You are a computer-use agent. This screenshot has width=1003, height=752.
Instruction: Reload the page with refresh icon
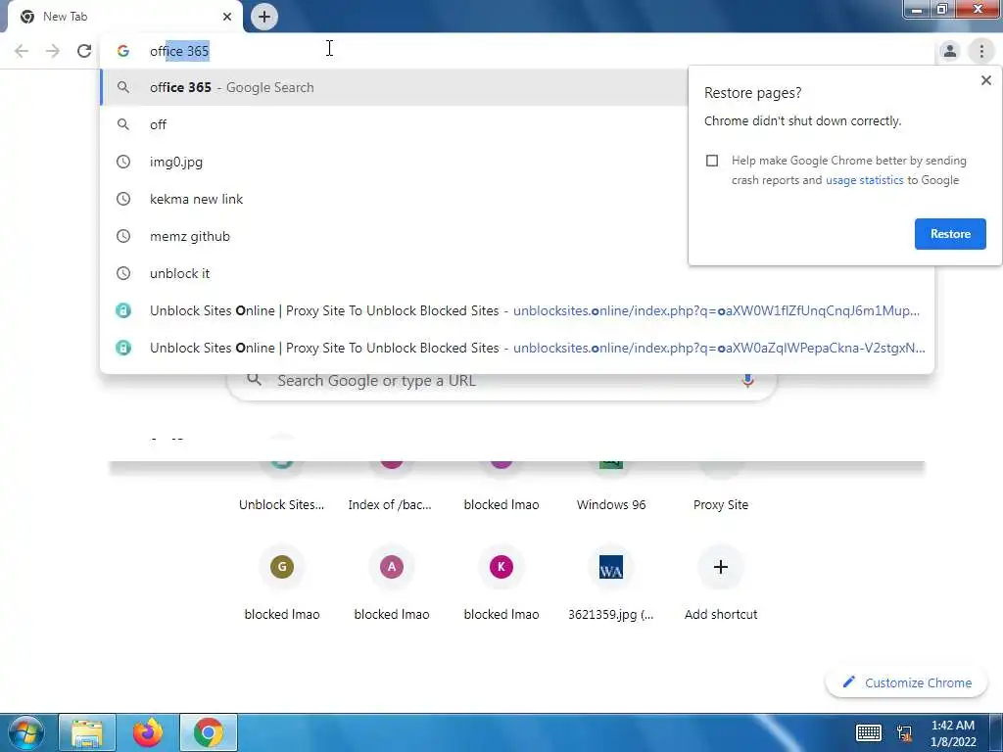84,51
